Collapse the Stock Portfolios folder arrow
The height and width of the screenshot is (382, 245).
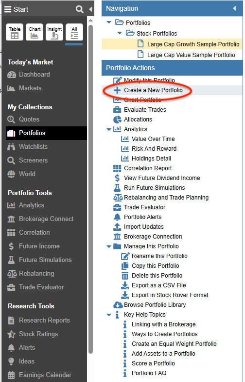click(x=120, y=33)
